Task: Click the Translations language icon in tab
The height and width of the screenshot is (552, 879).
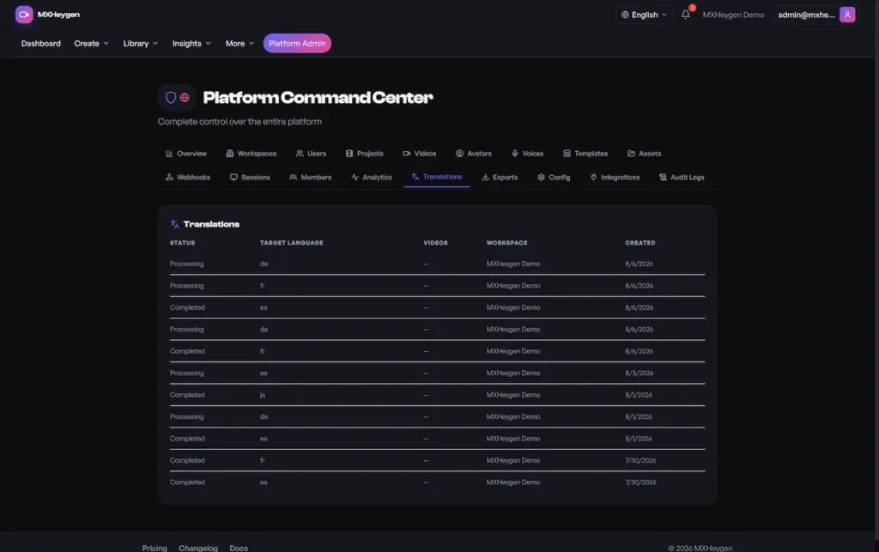Action: (x=415, y=177)
